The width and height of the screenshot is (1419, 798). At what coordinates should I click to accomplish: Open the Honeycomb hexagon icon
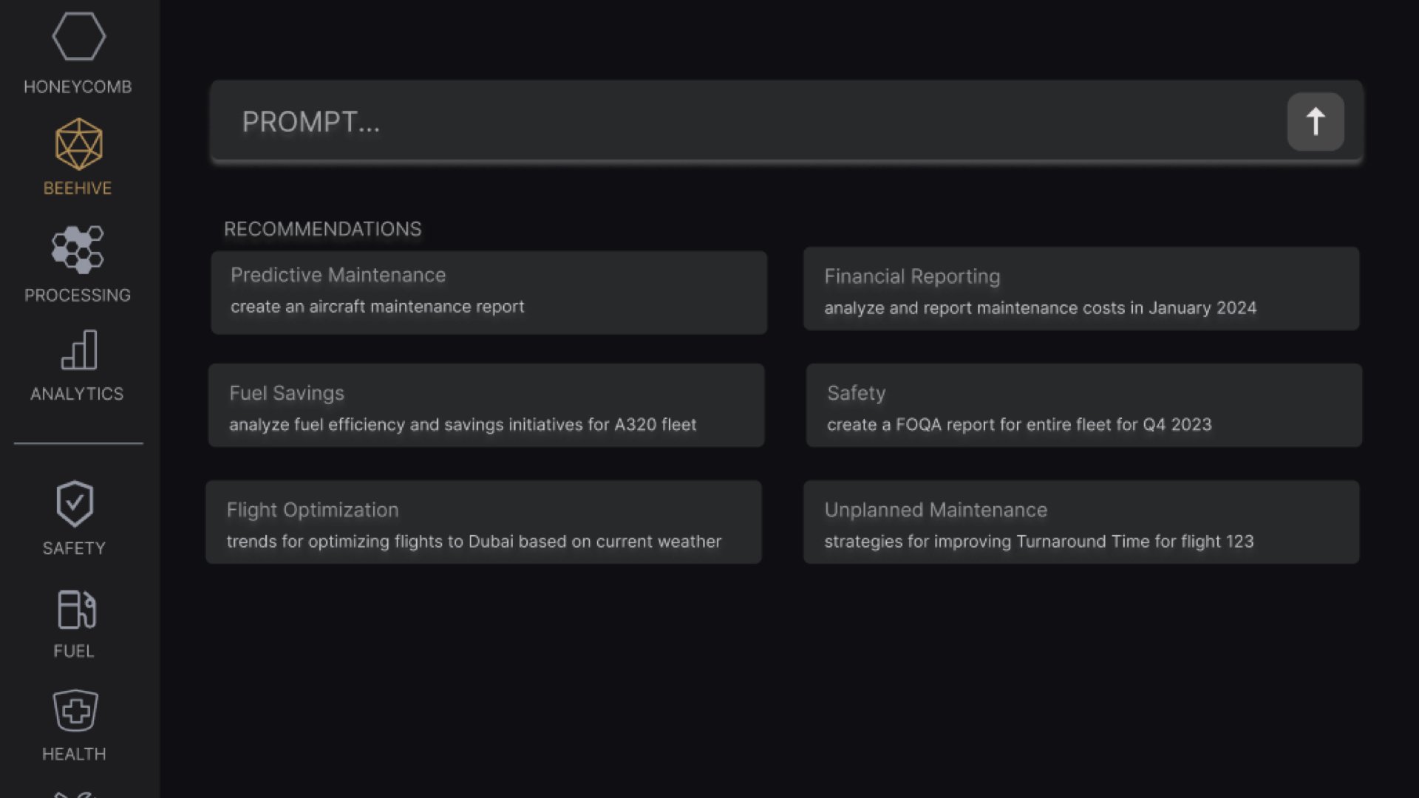(x=78, y=36)
